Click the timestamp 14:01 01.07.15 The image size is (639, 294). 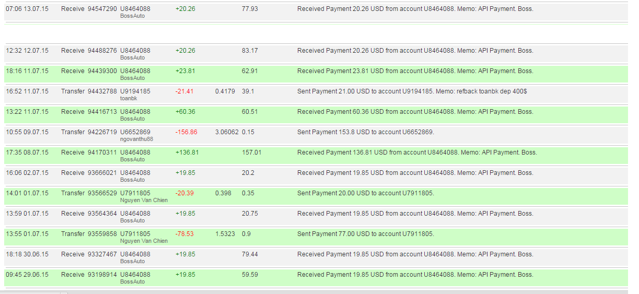(27, 193)
